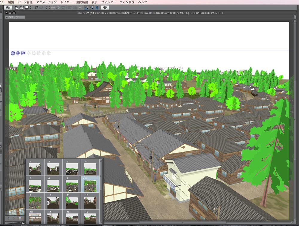Click the Undo arrow in the toolbar
Viewport: 299px width, 226px height.
point(36,7)
